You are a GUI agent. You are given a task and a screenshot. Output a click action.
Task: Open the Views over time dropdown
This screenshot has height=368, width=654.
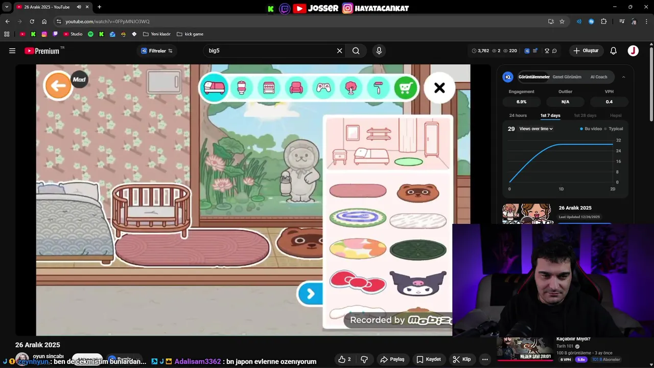536,129
